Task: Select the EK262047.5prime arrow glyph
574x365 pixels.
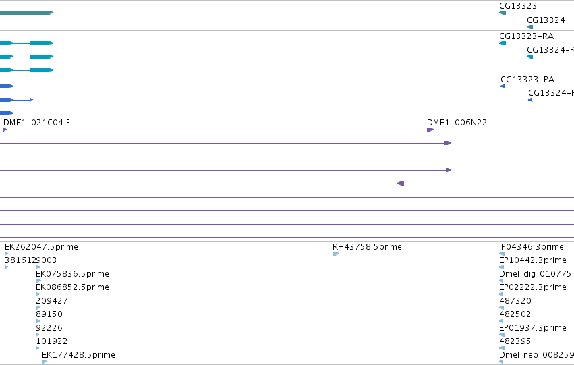Action: [7, 254]
